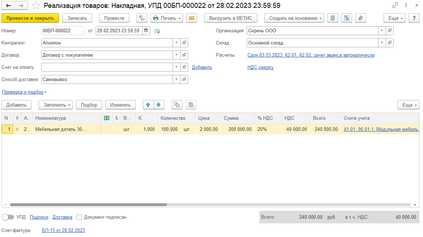423x237 pixels.
Task: Open the Доставка link
Action: [x=62, y=217]
